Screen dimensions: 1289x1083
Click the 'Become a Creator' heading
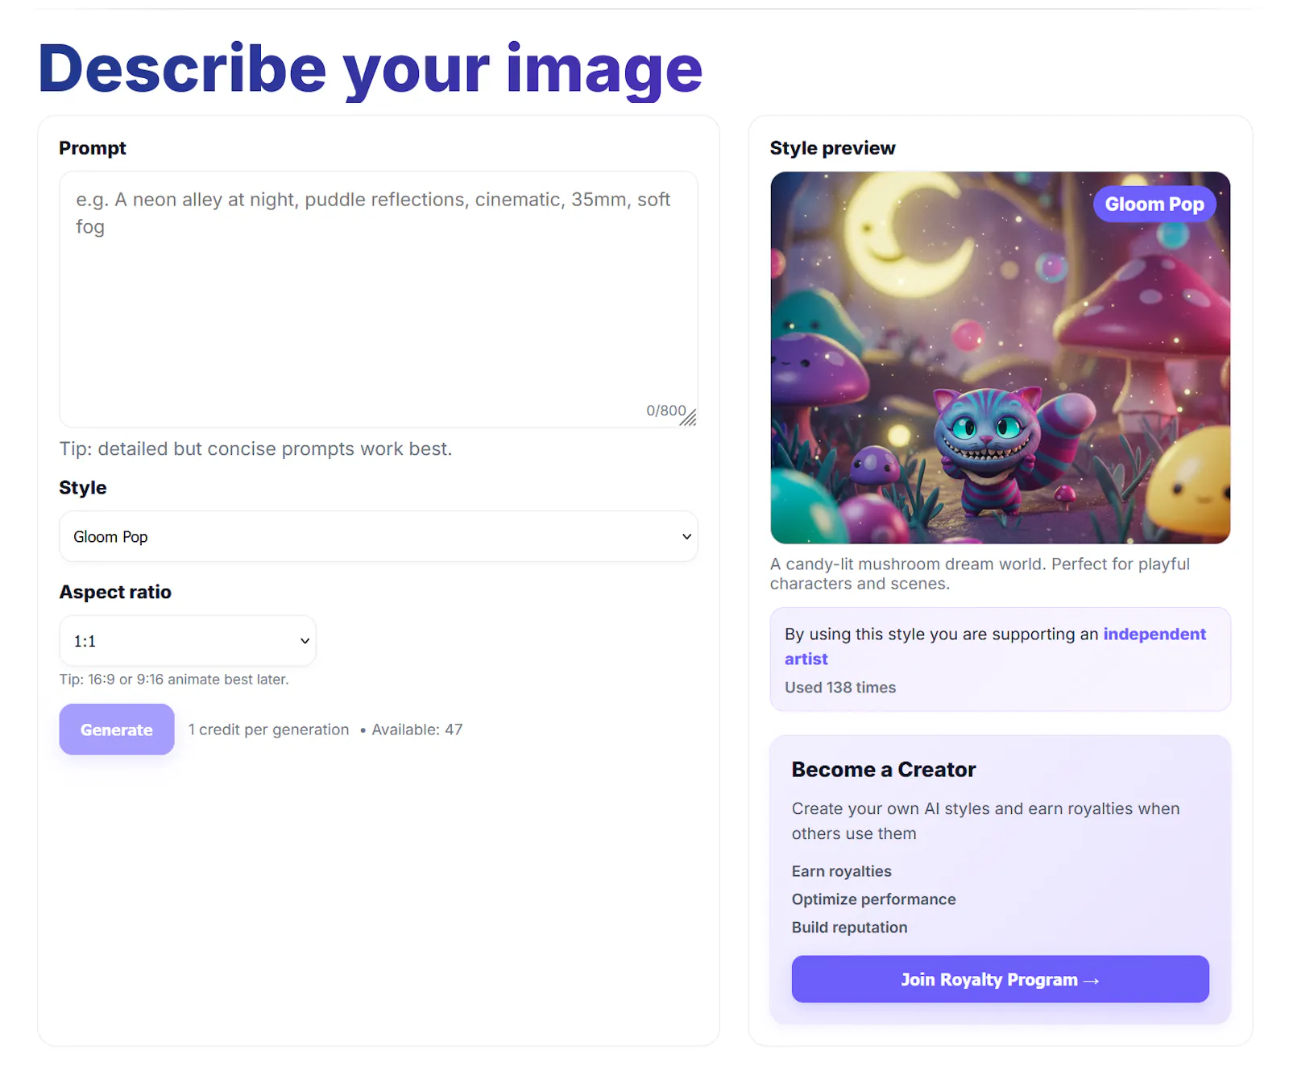[884, 770]
